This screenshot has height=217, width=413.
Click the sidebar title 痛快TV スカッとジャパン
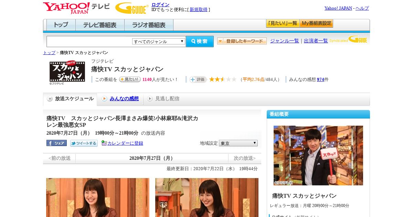tap(305, 196)
